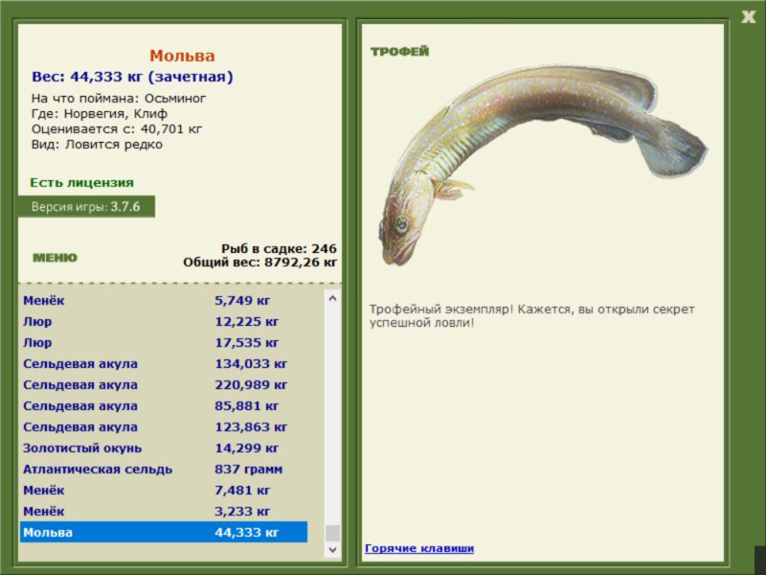Click the fish list scroll up arrow
Image resolution: width=766 pixels, height=575 pixels.
(x=332, y=298)
